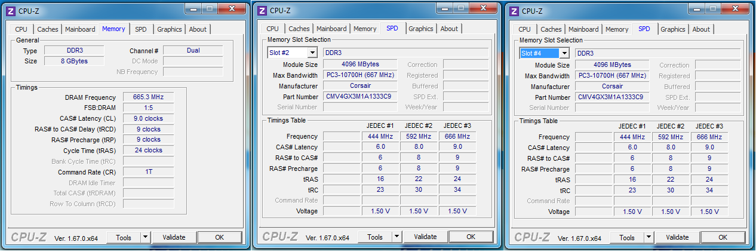Click the JEDEC #1 Voltage 1.50 V in the Slot #2 window
The width and height of the screenshot is (756, 251).
[380, 211]
